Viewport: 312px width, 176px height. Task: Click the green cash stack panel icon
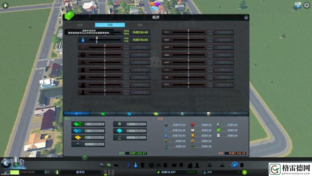tap(69, 16)
